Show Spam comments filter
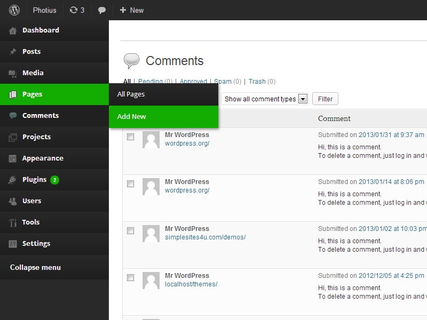 (223, 82)
